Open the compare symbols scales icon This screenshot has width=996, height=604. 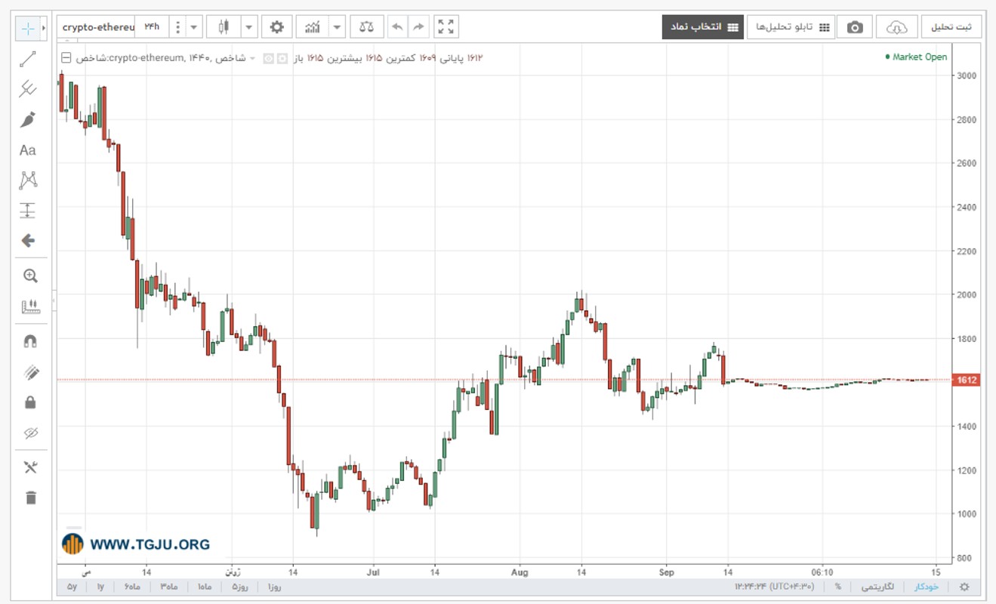coord(367,27)
